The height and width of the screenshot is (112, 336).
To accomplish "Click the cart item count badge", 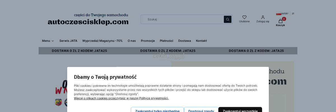I will (284, 19).
